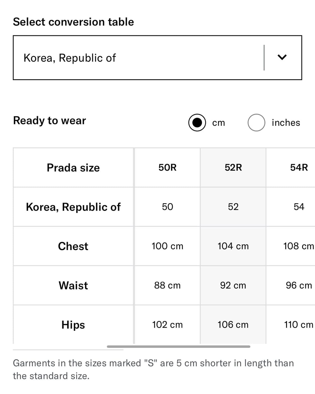This screenshot has height=394, width=315.
Task: Click the 50R size column header
Action: click(167, 167)
